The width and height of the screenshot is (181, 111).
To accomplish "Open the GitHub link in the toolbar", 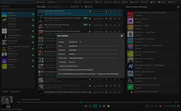I will [x=172, y=2].
